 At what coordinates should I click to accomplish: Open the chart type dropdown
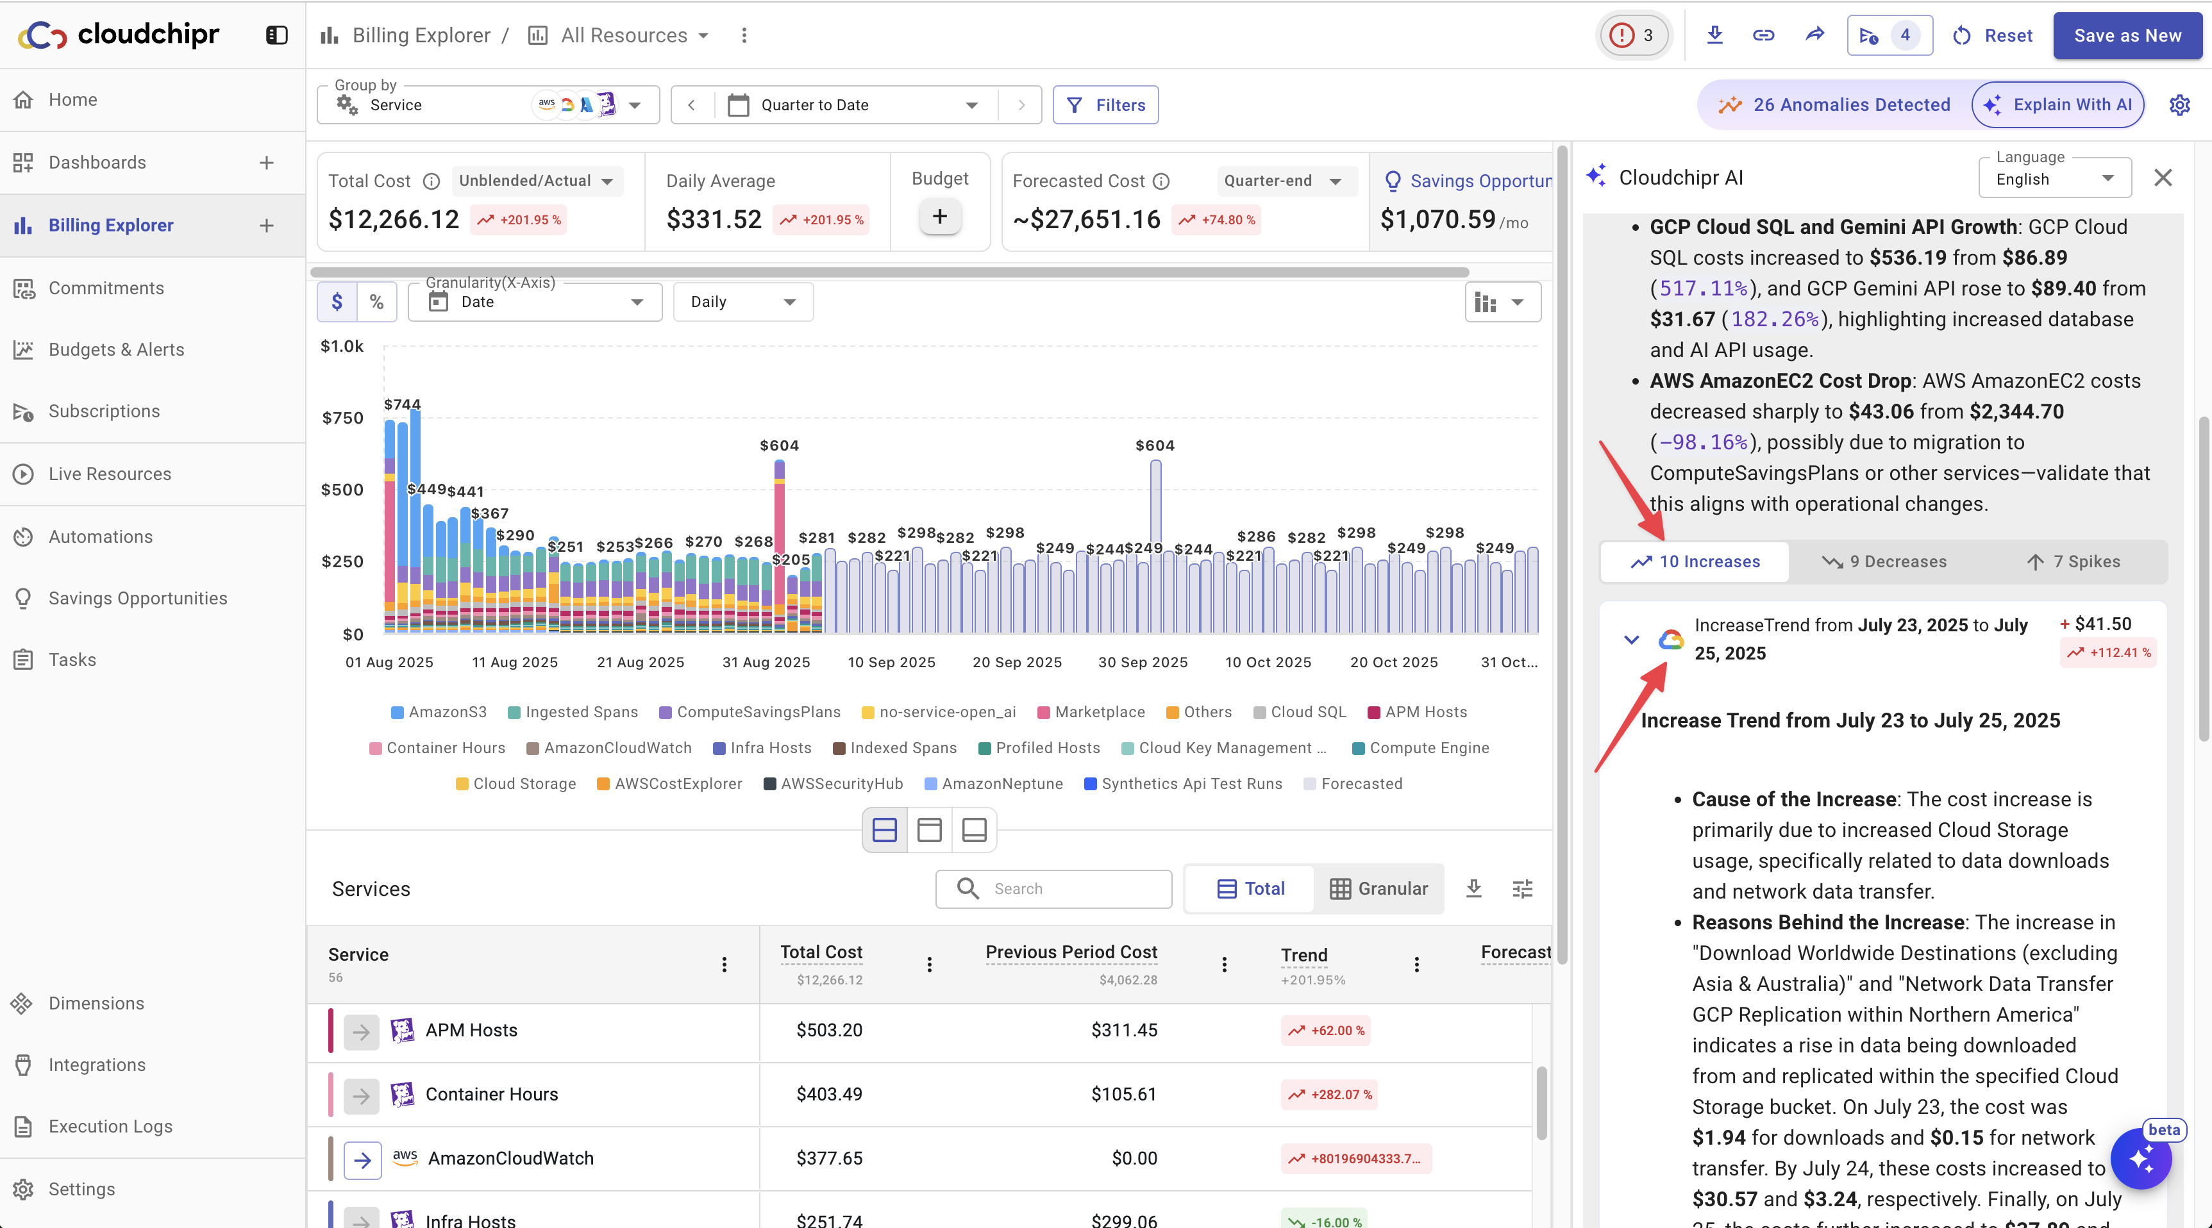[x=1503, y=302]
